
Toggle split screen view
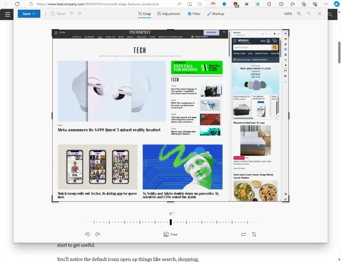[281, 4]
